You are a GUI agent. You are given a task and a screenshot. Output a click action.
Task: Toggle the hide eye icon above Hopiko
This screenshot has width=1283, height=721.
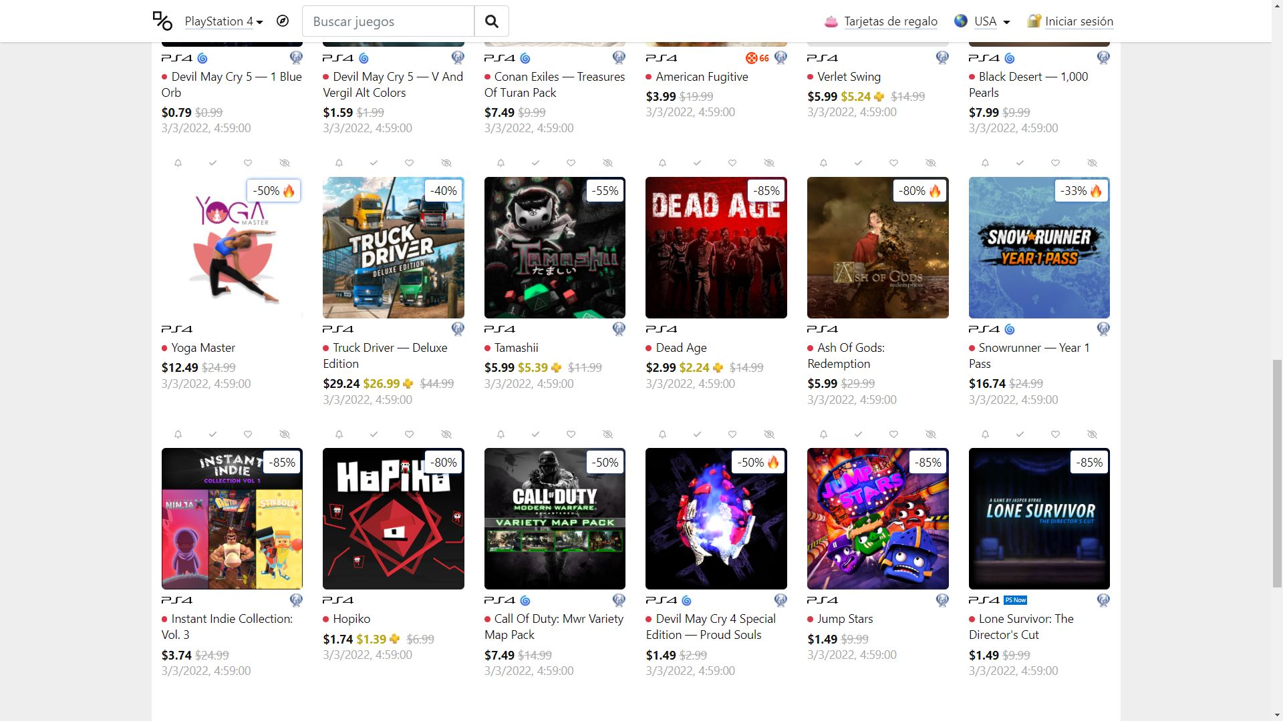point(446,434)
